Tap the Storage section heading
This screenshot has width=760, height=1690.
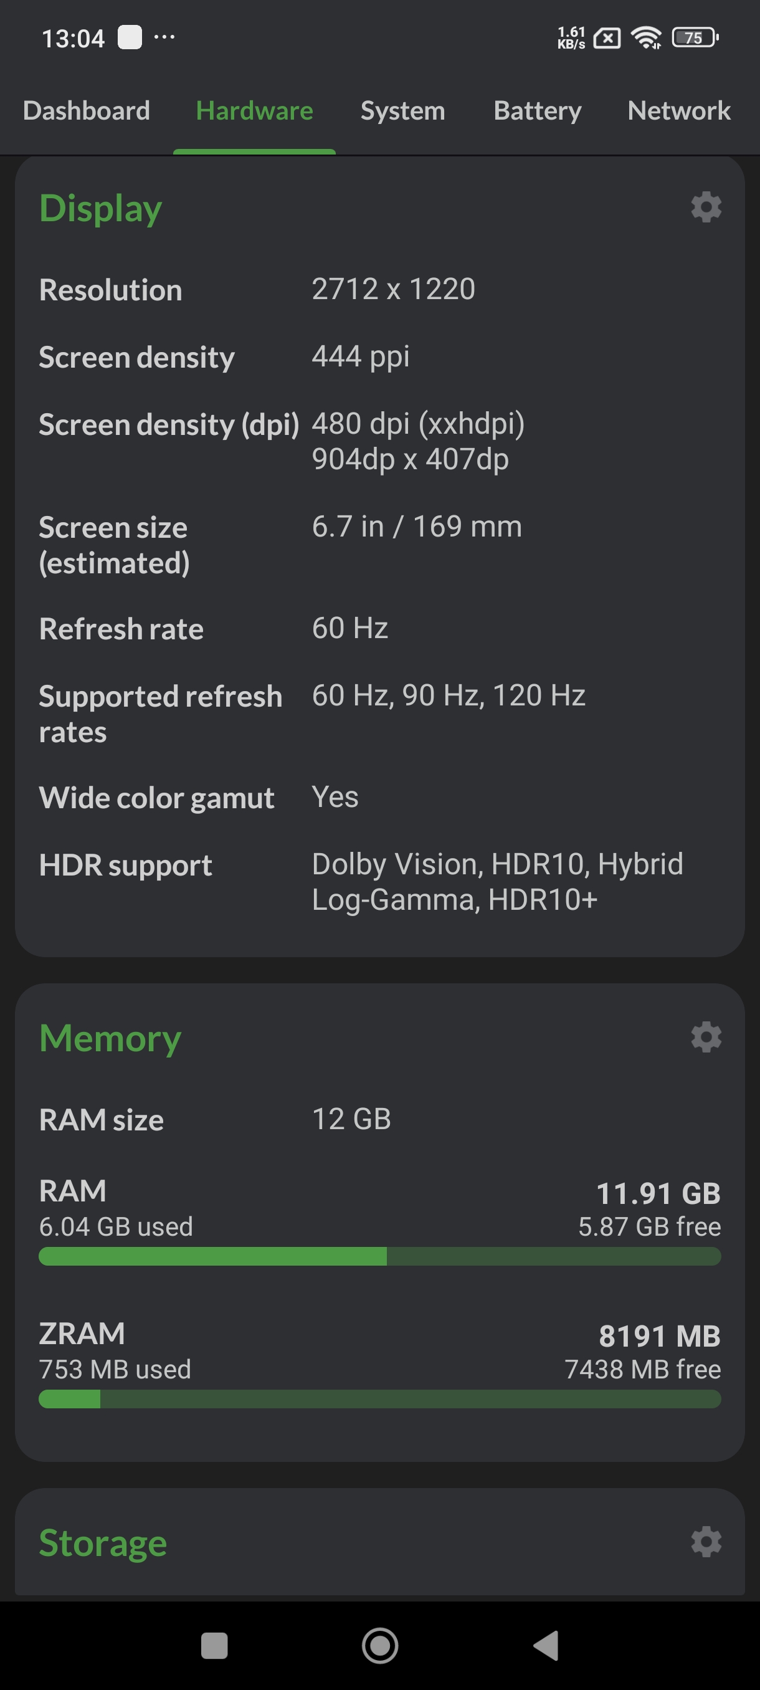[103, 1543]
